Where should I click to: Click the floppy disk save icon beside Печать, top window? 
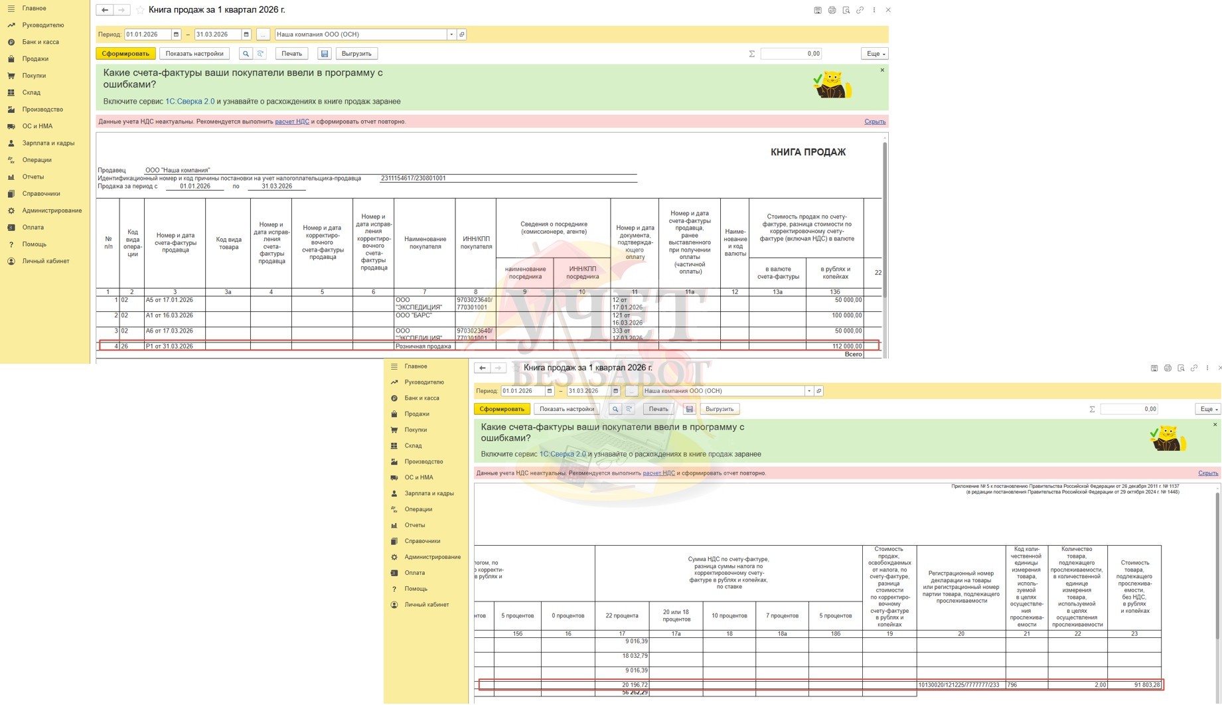click(324, 54)
